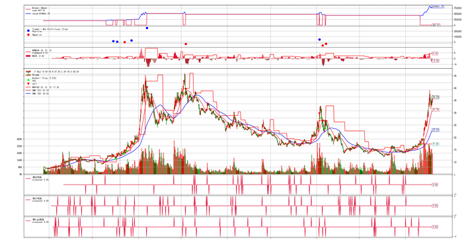This screenshot has width=476, height=250.
Task: Select the -2.42 MACD value tag
Action: [435, 61]
